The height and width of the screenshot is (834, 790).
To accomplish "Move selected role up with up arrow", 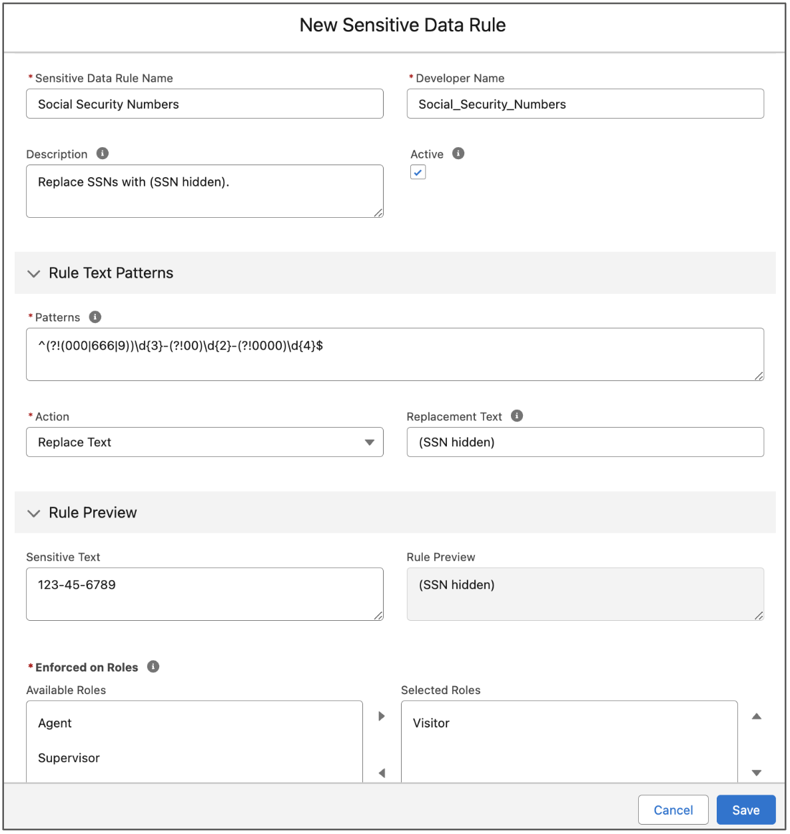I will pos(756,716).
